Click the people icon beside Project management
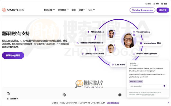 point(134,54)
